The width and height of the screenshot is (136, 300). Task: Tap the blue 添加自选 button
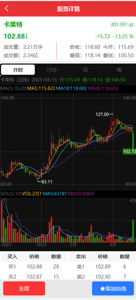[113, 288]
